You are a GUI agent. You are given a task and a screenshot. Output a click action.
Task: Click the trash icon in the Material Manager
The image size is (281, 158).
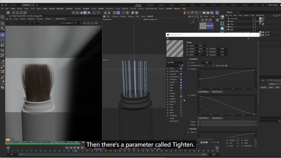click(217, 20)
